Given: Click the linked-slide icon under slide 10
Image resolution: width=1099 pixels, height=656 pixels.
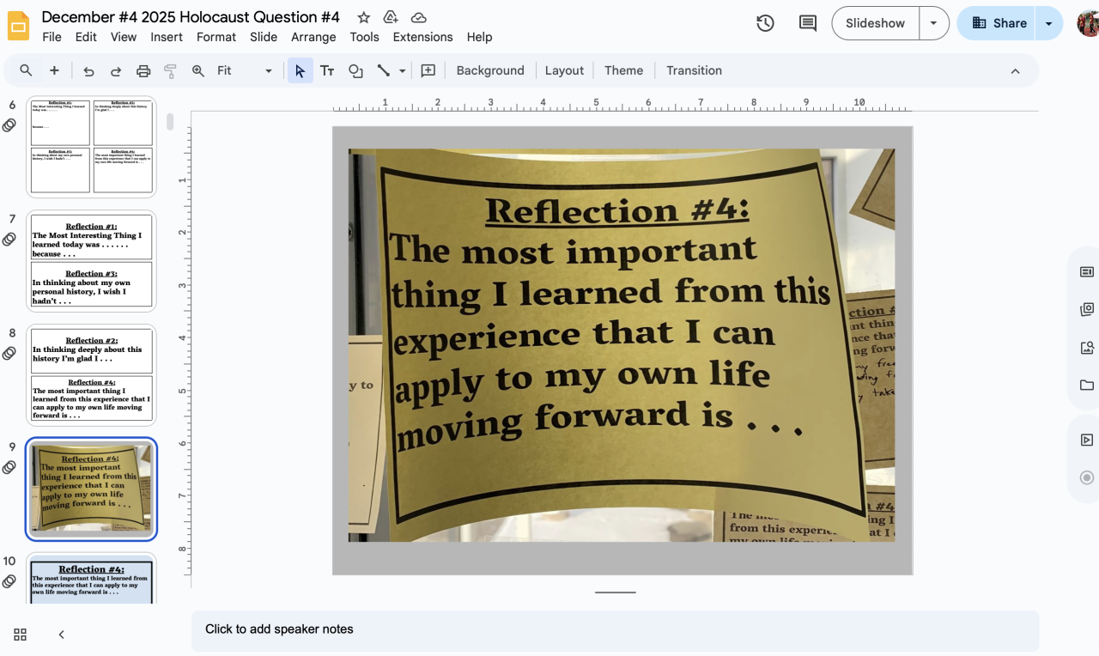Looking at the screenshot, I should point(9,581).
